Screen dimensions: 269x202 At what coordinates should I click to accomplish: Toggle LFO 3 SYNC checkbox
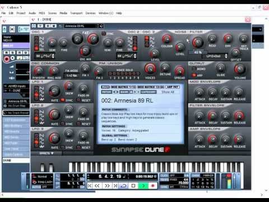click(63, 147)
